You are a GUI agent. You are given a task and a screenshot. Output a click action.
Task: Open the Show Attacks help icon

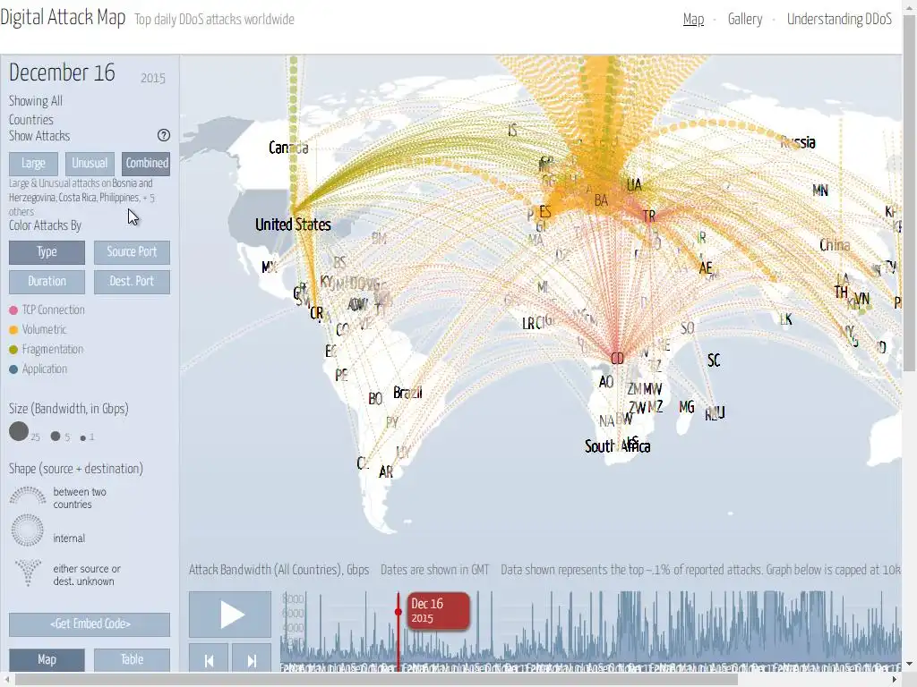[x=164, y=136]
